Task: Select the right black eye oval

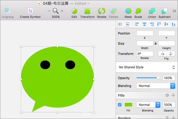Action: coord(70,65)
